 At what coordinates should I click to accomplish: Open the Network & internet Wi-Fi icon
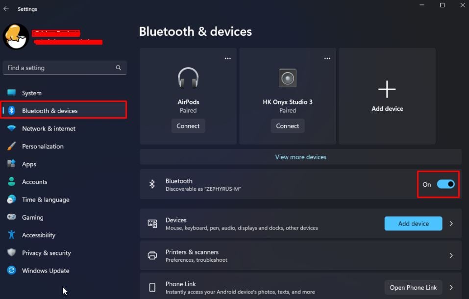(x=12, y=128)
